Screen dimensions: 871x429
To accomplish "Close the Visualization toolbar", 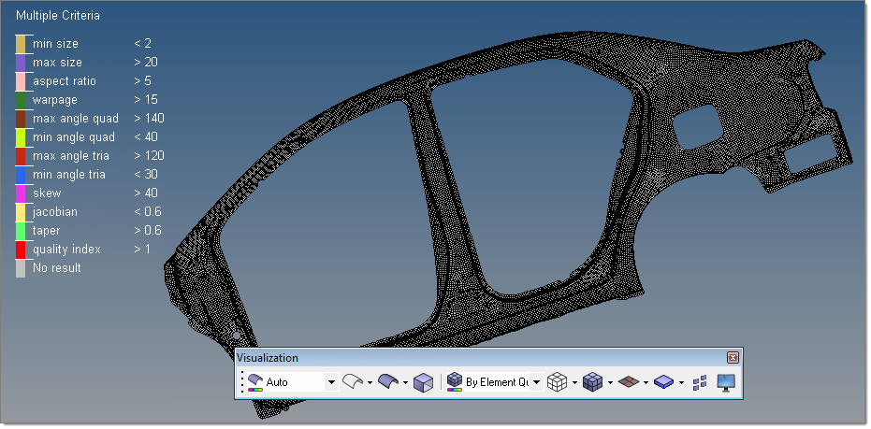I will point(733,357).
